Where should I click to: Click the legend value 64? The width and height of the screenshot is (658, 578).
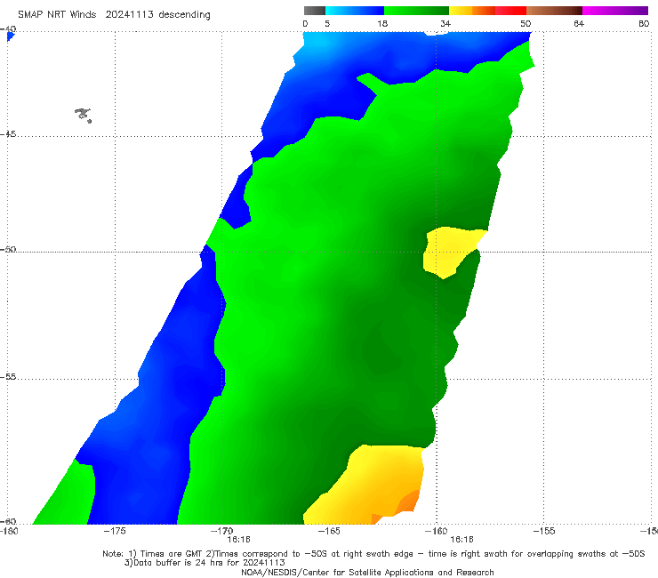(579, 23)
